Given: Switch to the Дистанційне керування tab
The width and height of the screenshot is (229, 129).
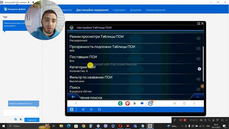Looking at the screenshot, I should point(92,10).
